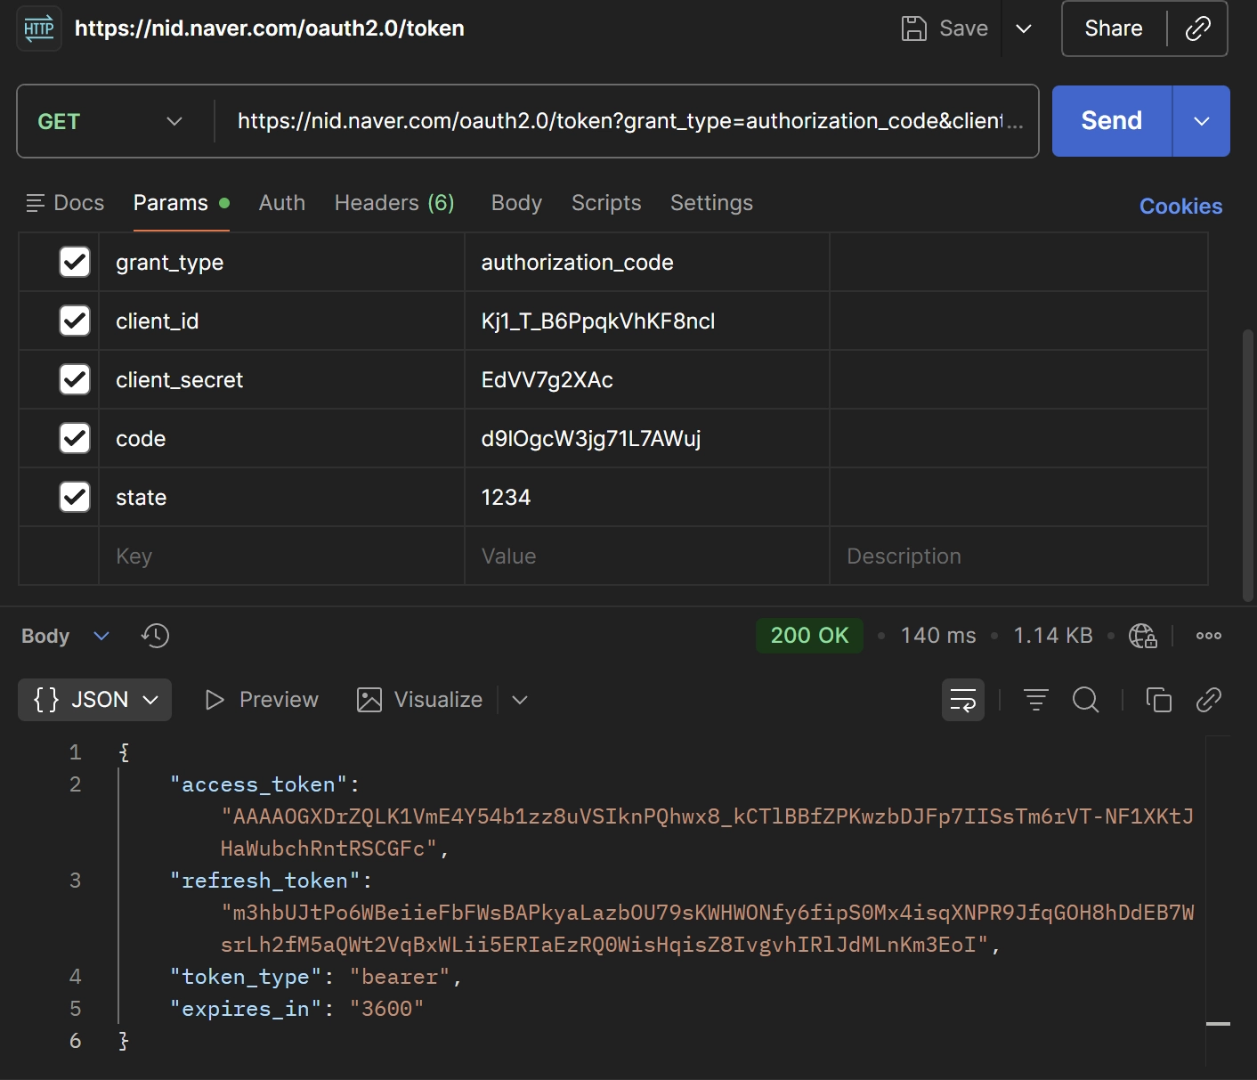Copy the response body with copy icon

[1158, 700]
